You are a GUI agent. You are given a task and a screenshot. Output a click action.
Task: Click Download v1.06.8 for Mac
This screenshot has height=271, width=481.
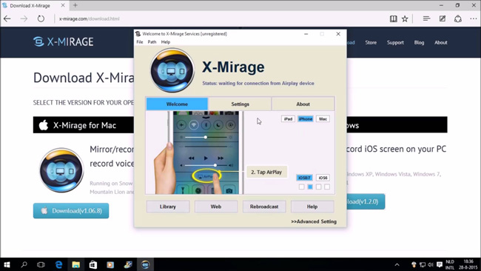click(x=71, y=210)
